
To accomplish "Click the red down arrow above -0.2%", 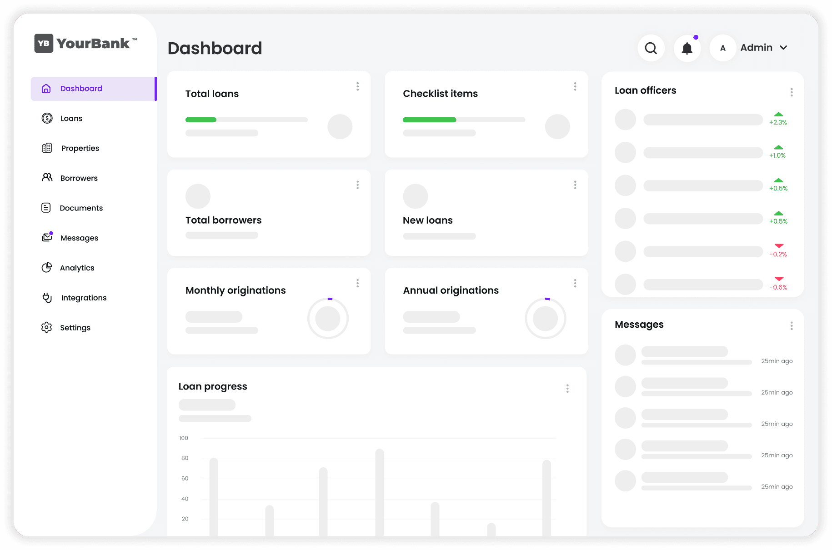I will (x=779, y=246).
